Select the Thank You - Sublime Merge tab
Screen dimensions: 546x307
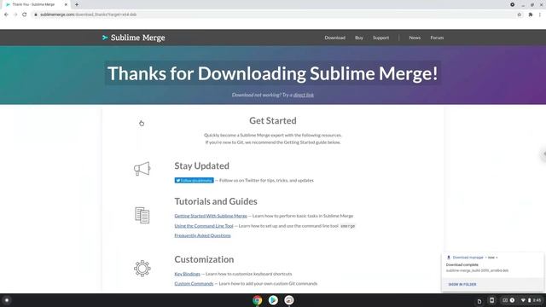point(37,4)
